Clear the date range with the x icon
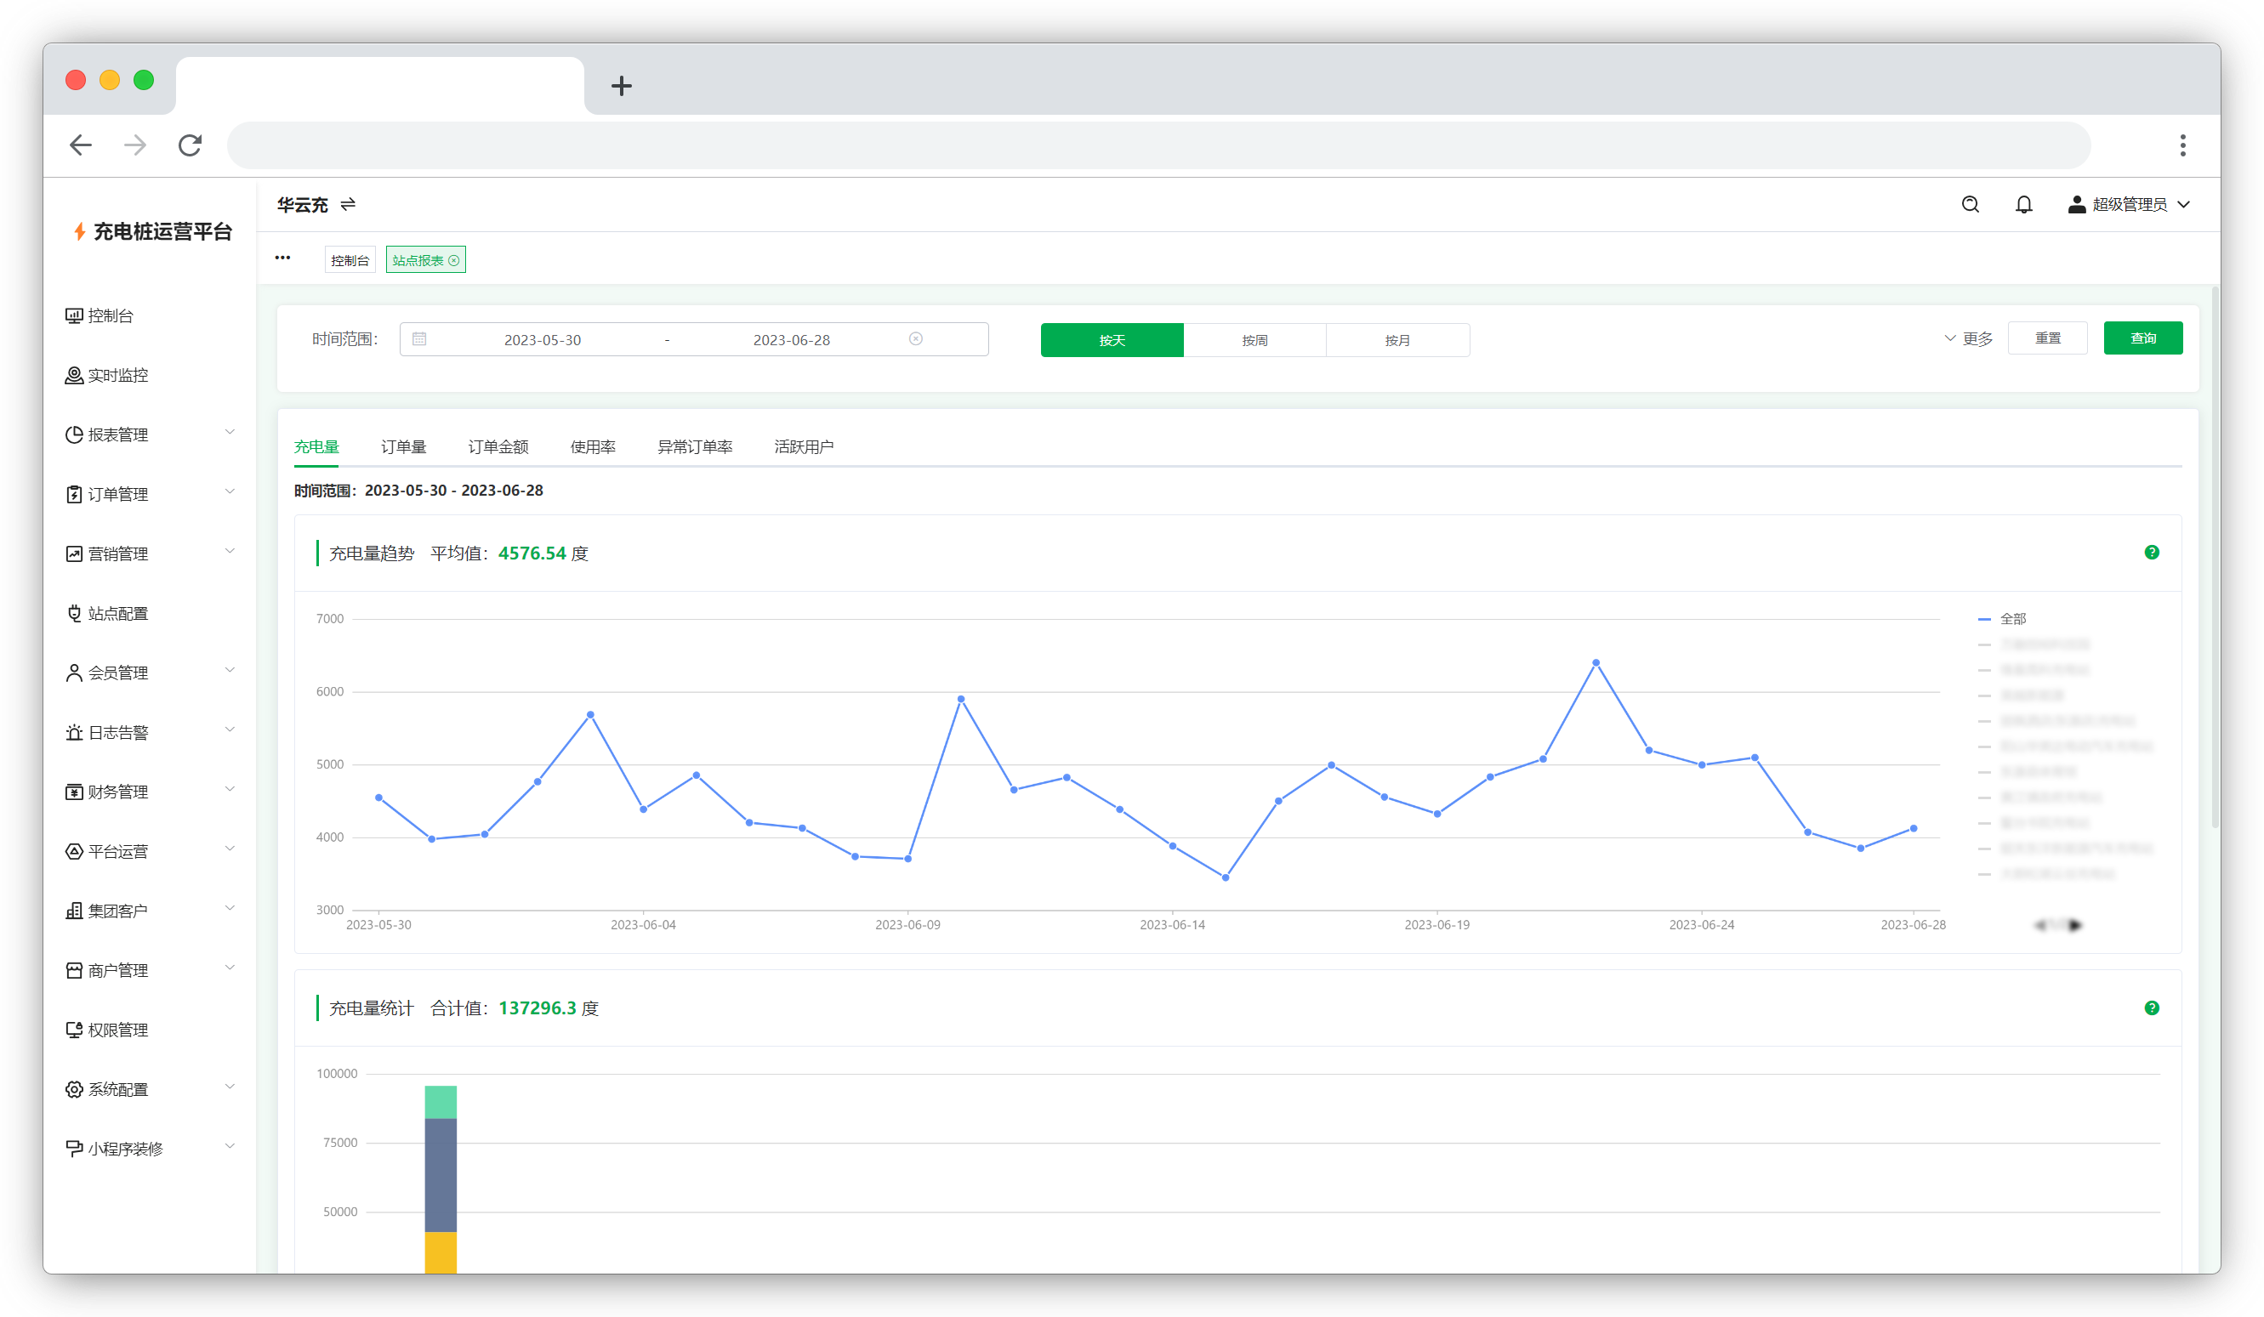 click(915, 338)
